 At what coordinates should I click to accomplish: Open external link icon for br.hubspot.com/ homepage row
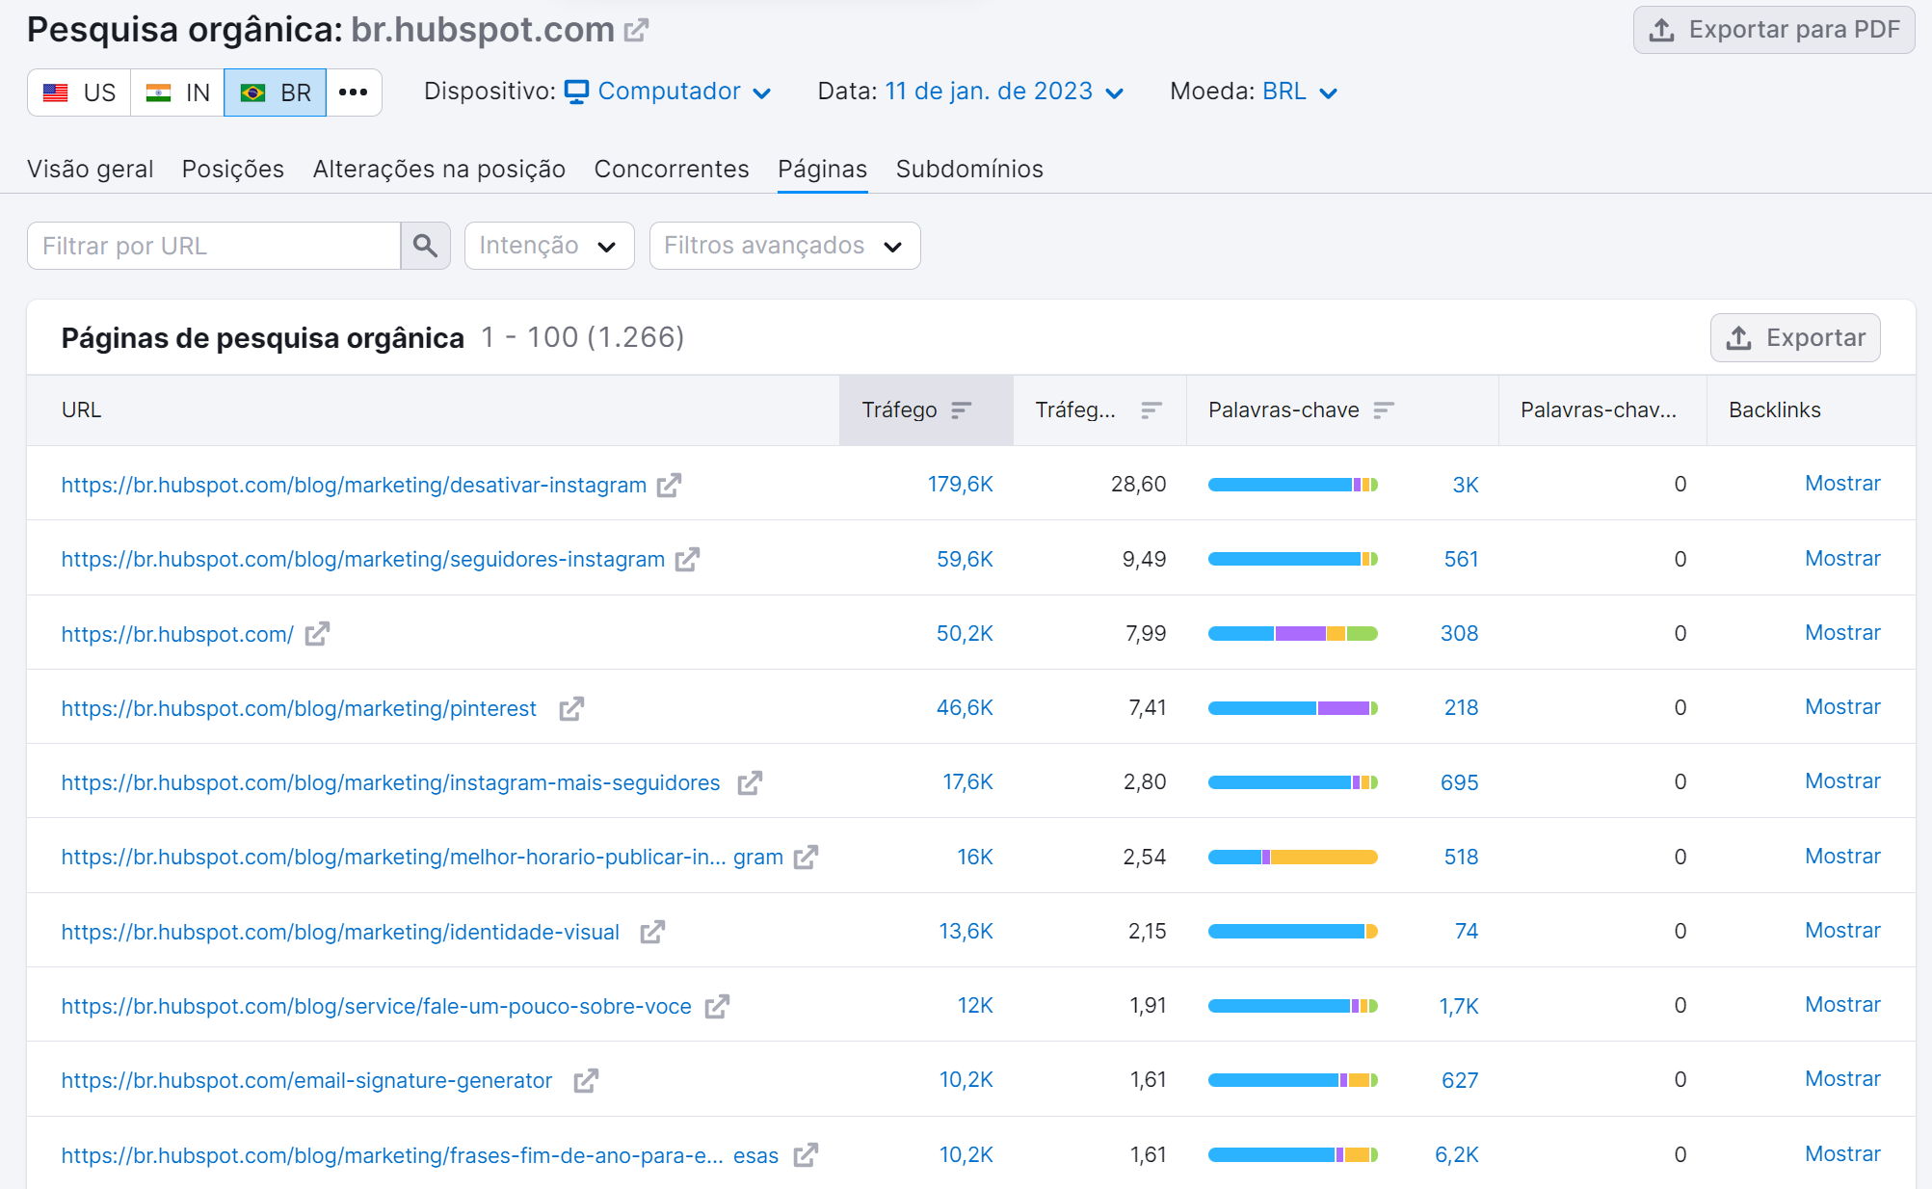point(317,634)
